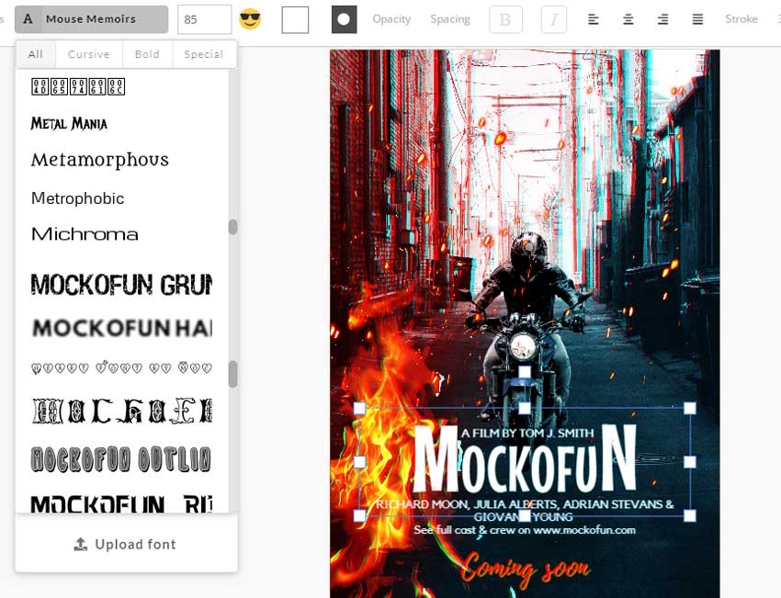This screenshot has width=781, height=598.
Task: Click the font list scrollbar thumb
Action: (232, 374)
